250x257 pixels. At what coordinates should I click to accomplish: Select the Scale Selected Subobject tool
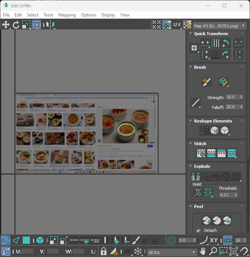(x=26, y=25)
